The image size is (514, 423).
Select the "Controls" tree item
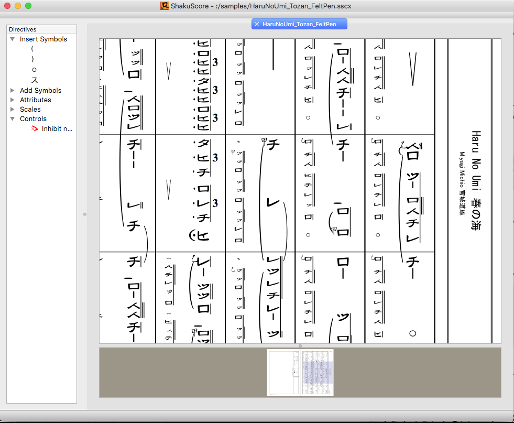(34, 118)
